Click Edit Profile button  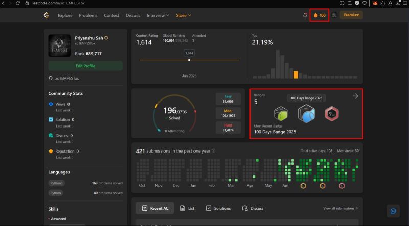[85, 66]
